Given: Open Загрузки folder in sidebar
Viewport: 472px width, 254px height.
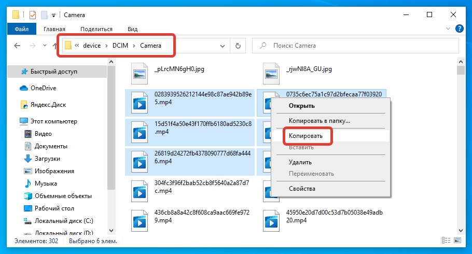Looking at the screenshot, I should [x=47, y=159].
